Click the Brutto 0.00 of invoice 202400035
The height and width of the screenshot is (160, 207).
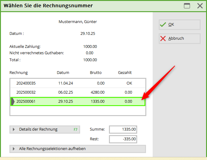(x=101, y=83)
